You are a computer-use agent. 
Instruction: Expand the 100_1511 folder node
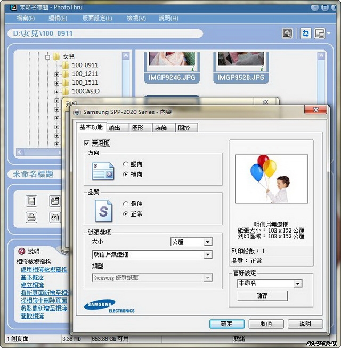(x=56, y=83)
